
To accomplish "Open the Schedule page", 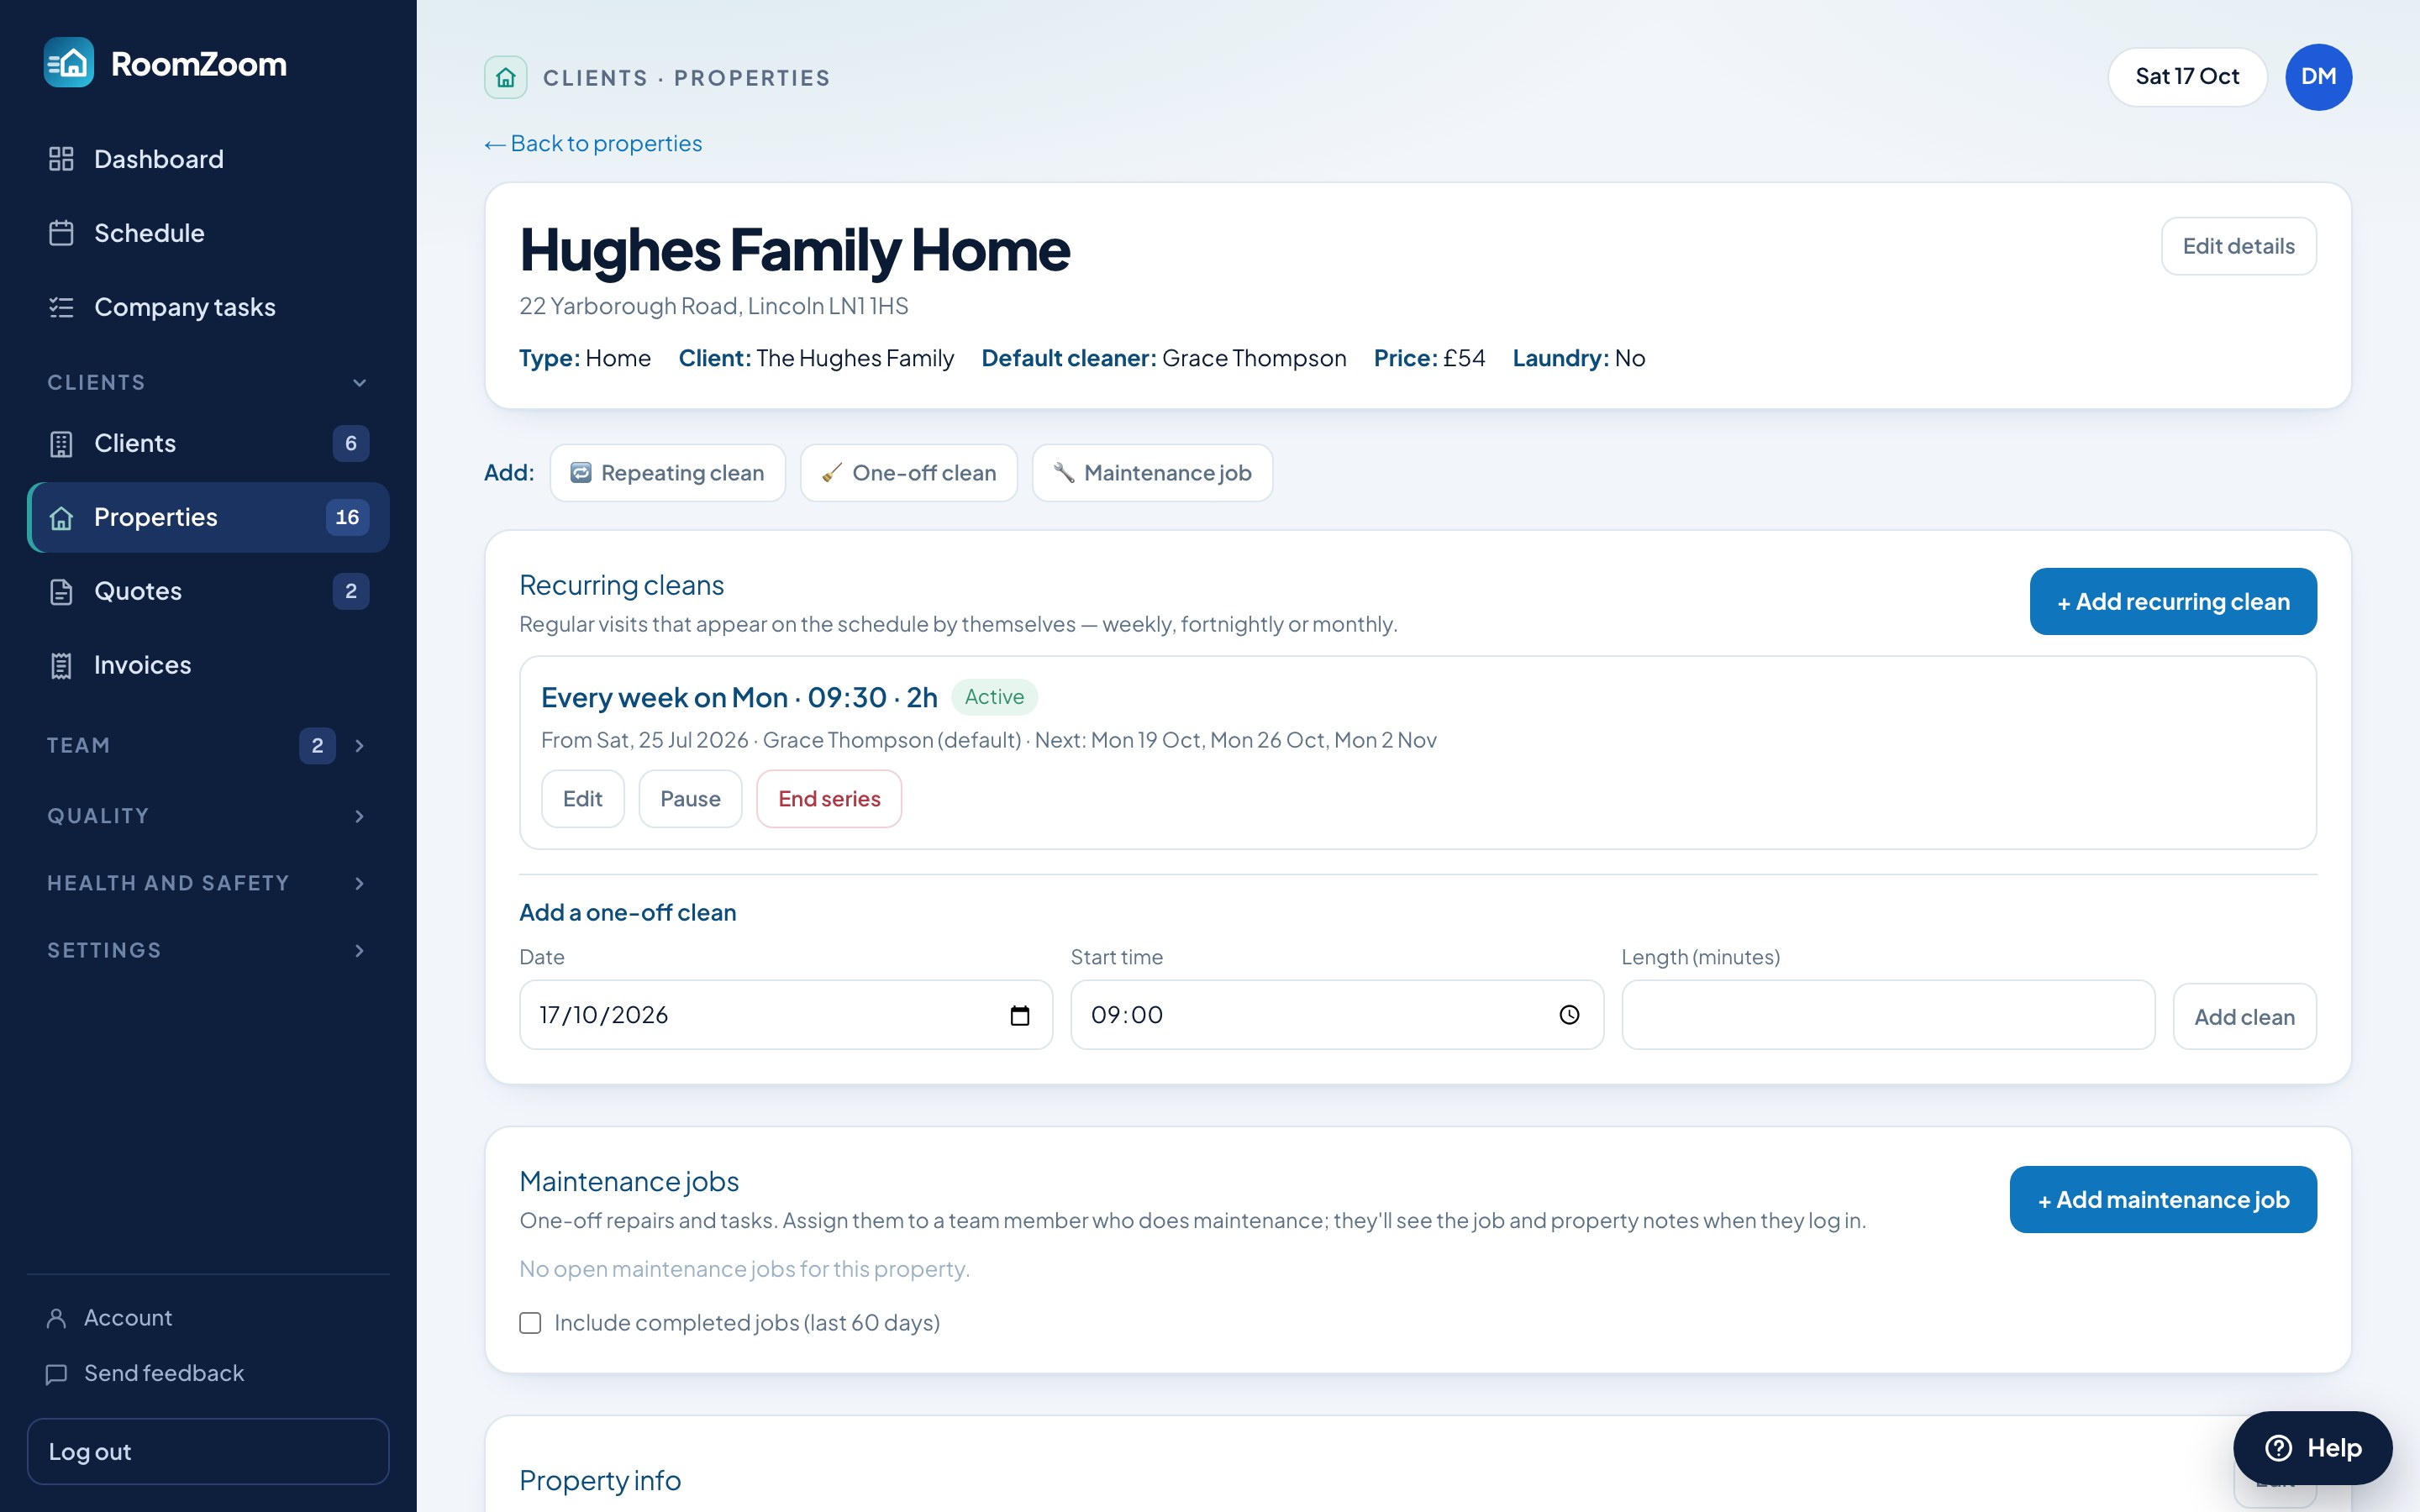I will click(208, 233).
